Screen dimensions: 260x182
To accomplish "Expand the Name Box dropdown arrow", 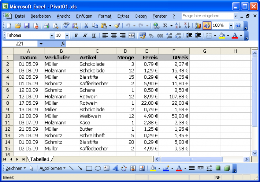I will pos(41,44).
